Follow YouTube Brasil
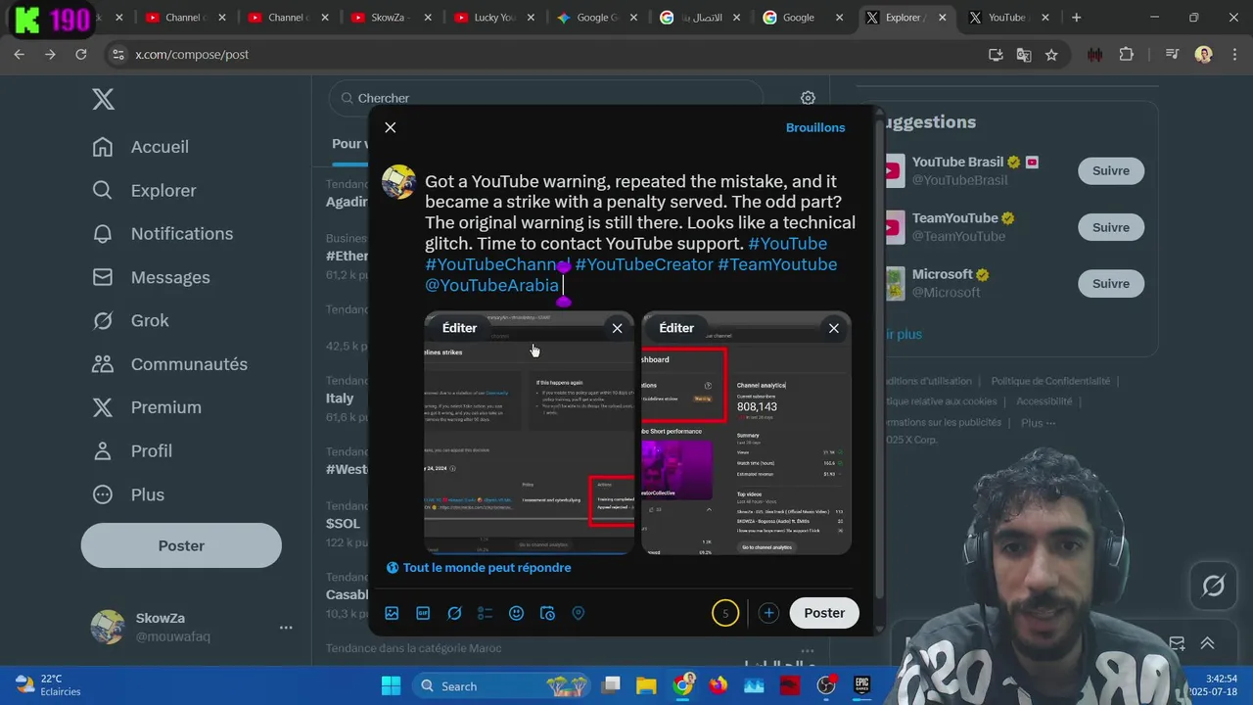This screenshot has width=1253, height=705. click(1110, 170)
